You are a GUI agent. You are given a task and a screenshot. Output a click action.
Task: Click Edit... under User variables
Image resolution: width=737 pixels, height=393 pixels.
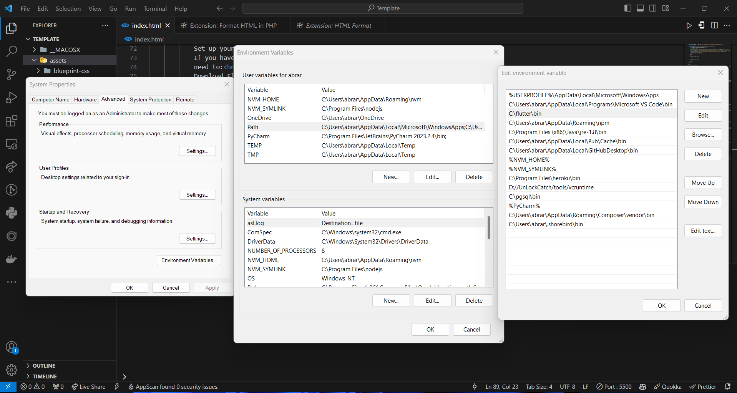click(433, 177)
